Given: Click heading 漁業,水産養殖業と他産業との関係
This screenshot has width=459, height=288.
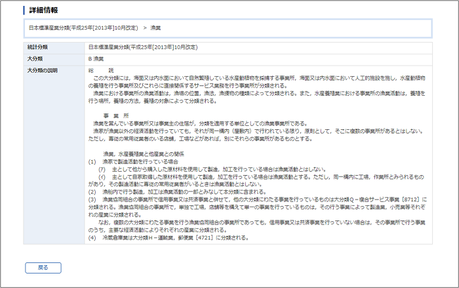Looking at the screenshot, I should pos(144,154).
